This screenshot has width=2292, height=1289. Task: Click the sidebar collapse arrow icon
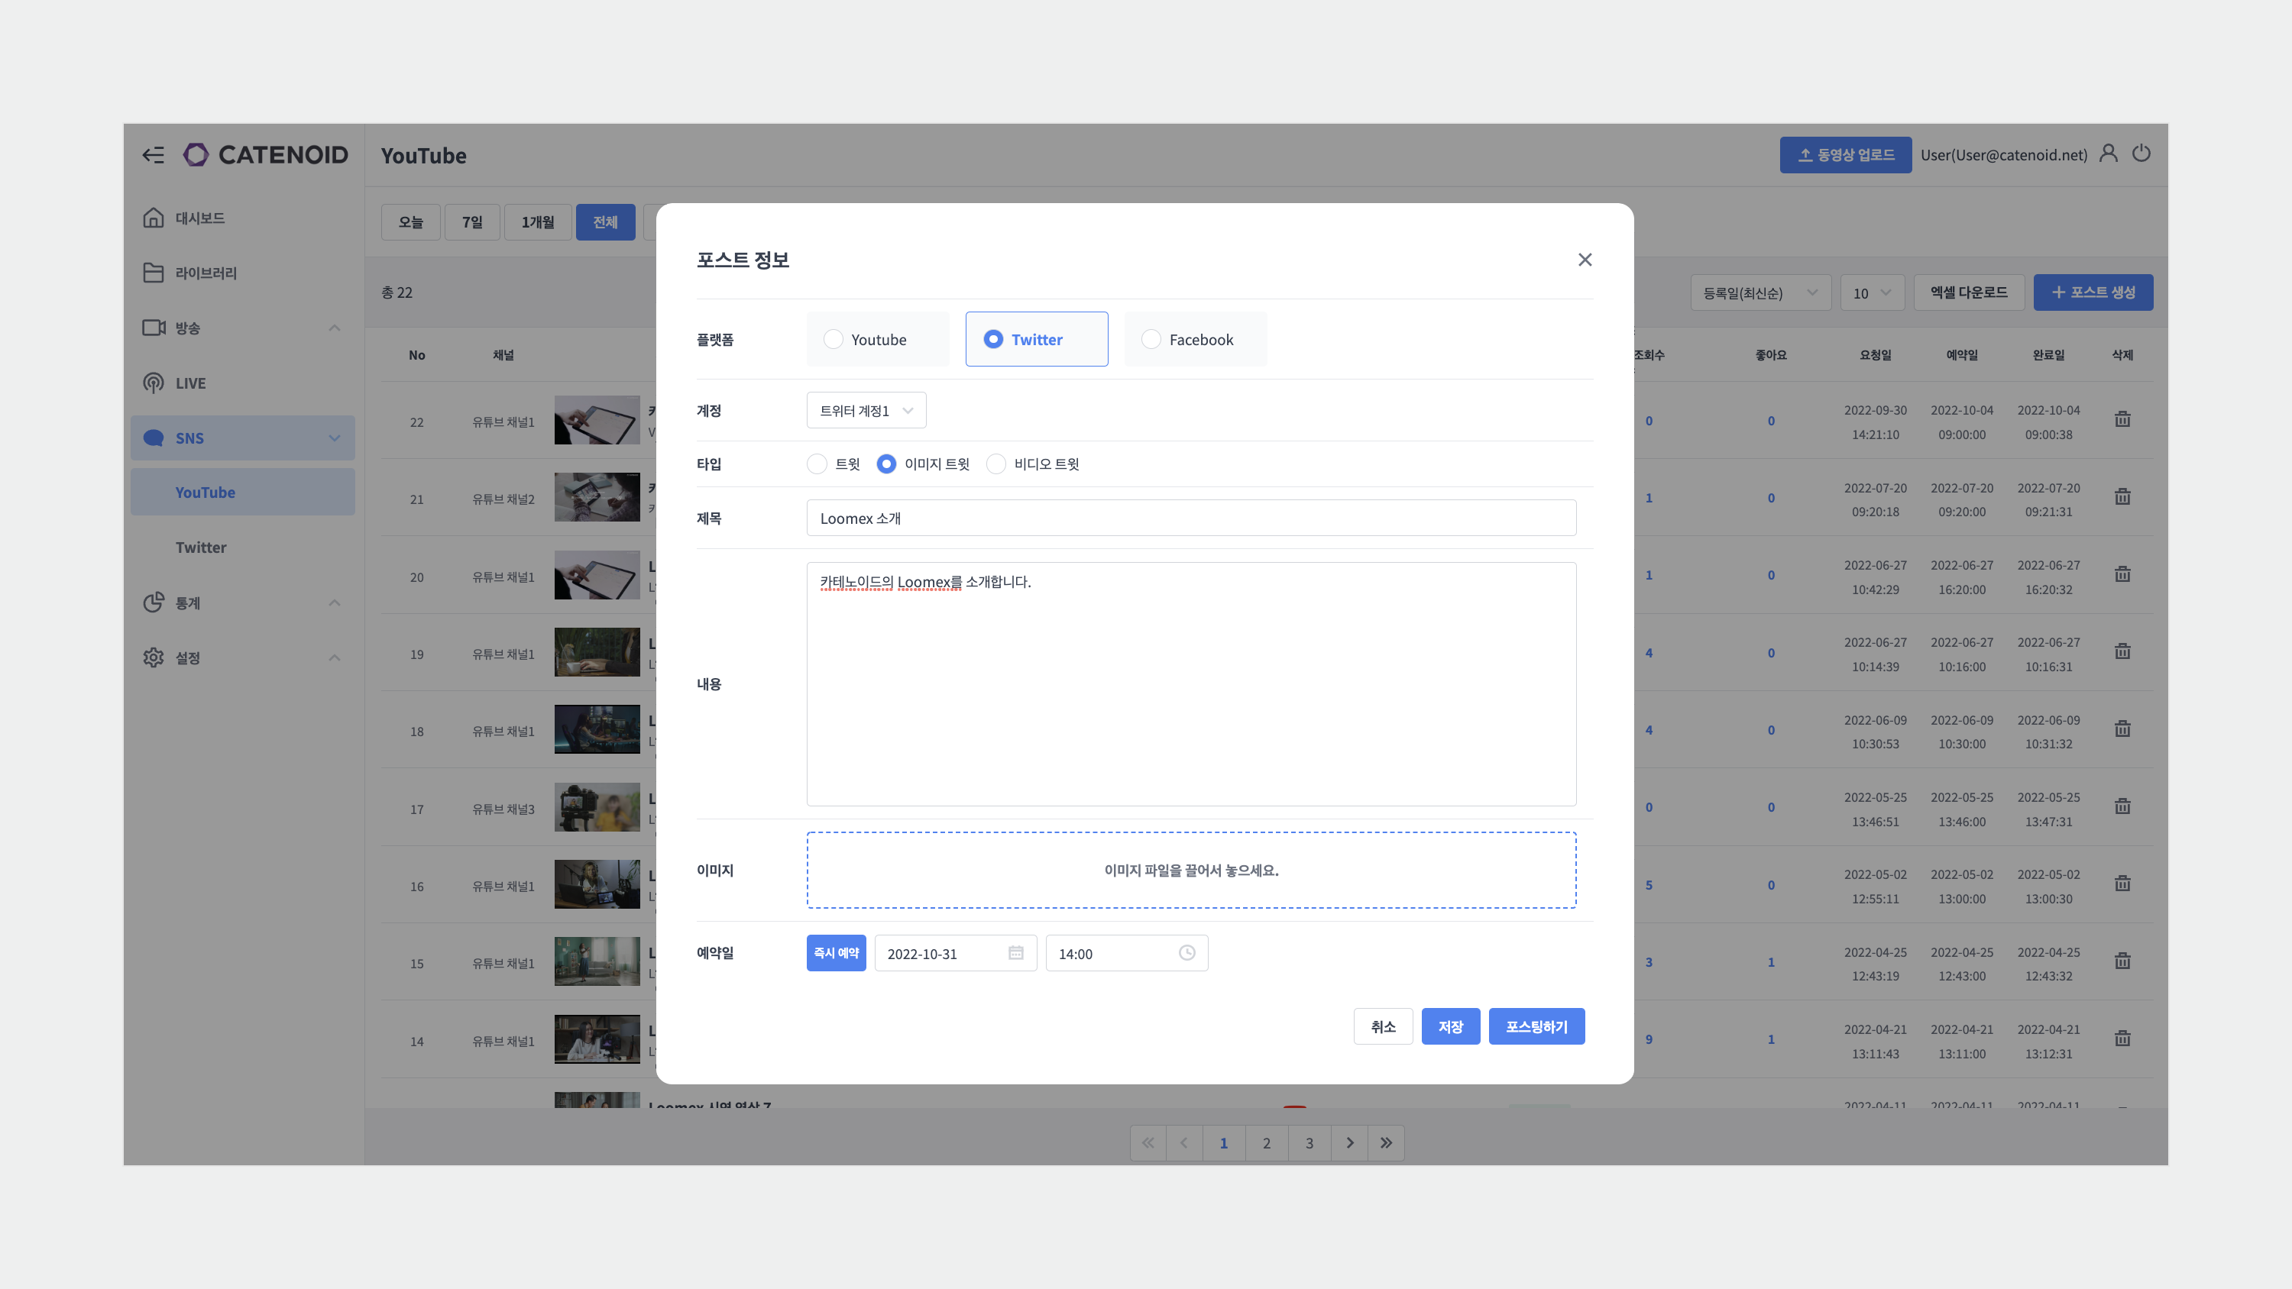153,155
